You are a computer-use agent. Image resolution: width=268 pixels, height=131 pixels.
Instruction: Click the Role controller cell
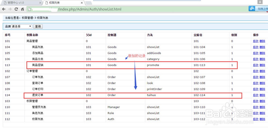click(111, 113)
